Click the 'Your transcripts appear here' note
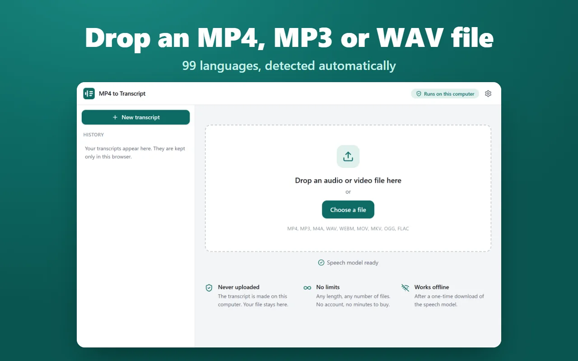The height and width of the screenshot is (361, 578). point(135,153)
